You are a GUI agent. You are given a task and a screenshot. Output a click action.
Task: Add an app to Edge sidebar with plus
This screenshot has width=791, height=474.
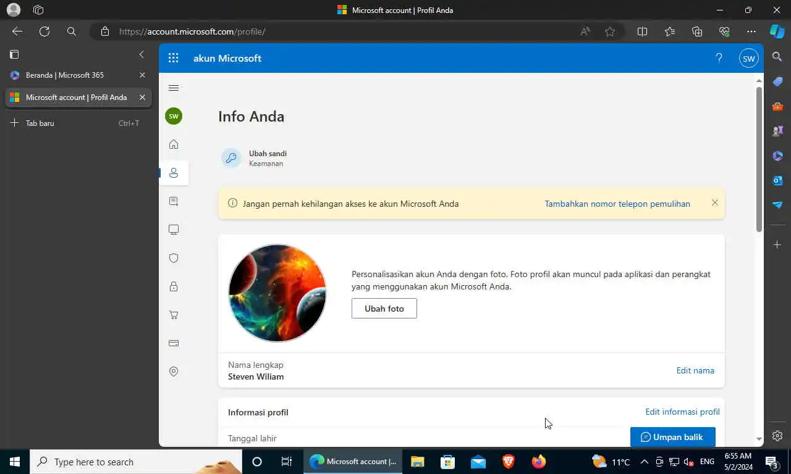pos(777,245)
